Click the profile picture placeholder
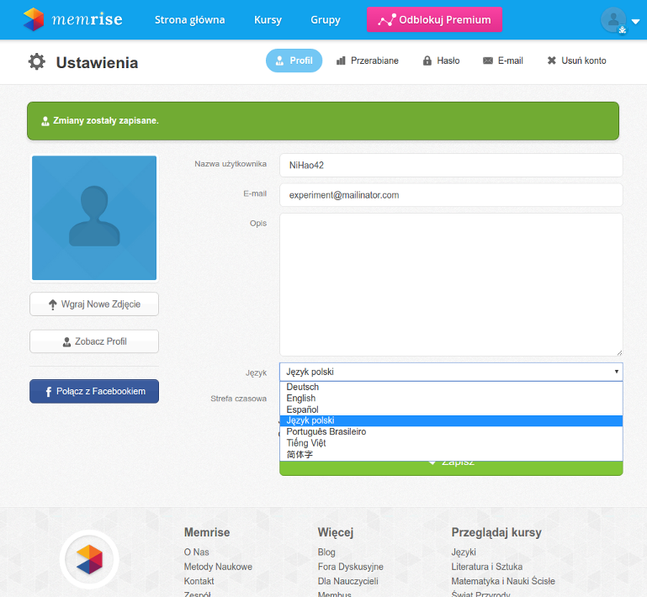Viewport: 647px width, 597px height. 94,218
